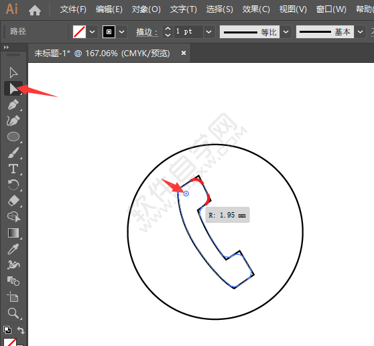
Task: Select the Paintbrush tool
Action: pos(13,153)
